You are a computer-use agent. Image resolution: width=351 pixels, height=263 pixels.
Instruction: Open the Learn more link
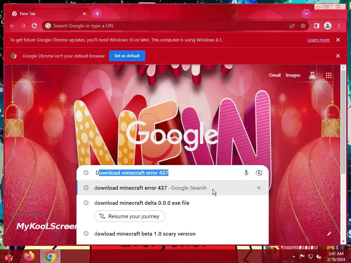coord(318,40)
